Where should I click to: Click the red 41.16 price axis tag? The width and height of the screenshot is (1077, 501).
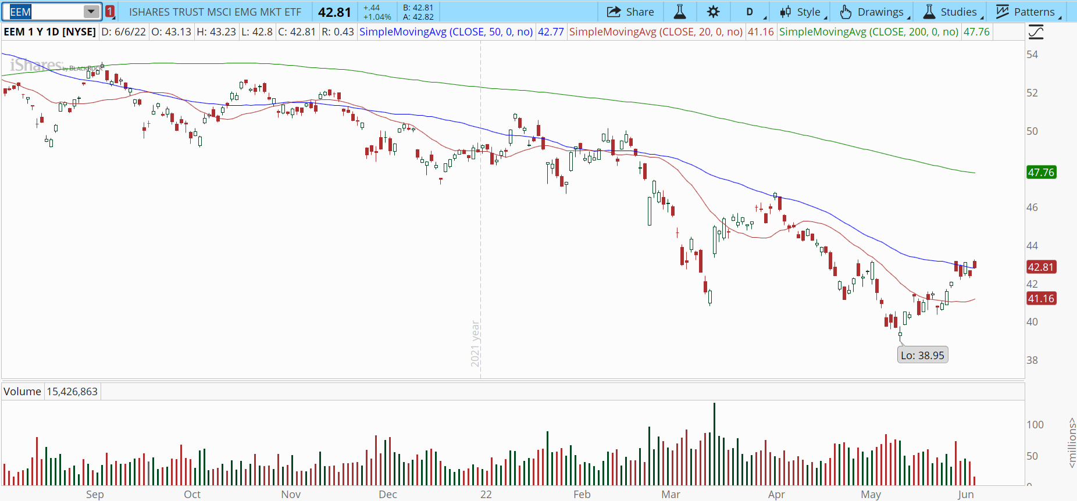[1041, 299]
